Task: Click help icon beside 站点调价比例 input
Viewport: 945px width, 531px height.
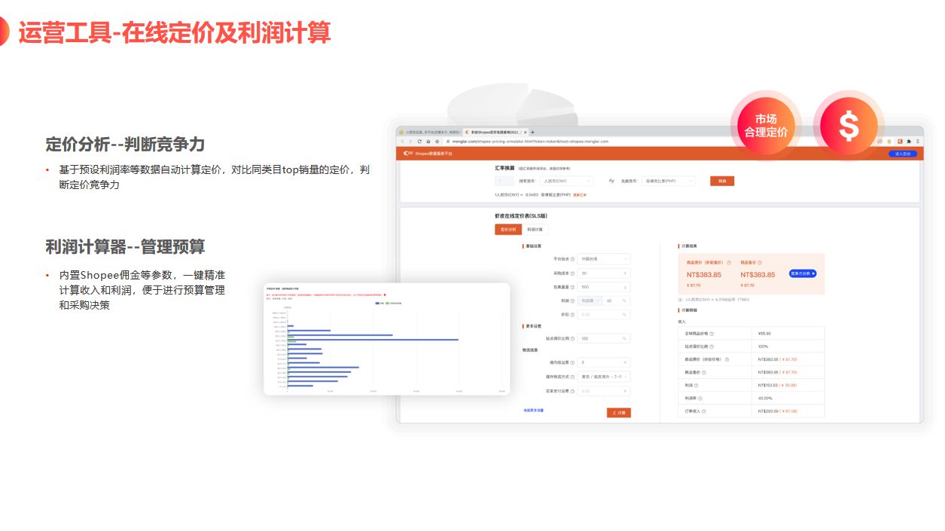Action: [x=572, y=338]
